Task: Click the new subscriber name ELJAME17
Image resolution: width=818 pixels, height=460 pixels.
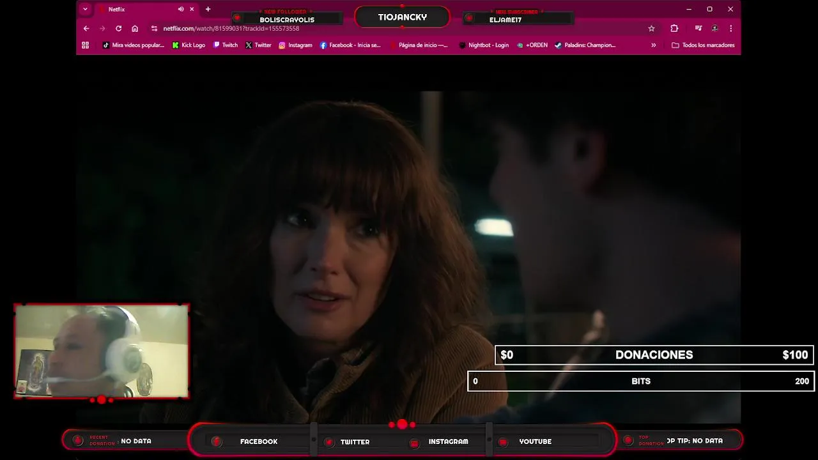Action: (505, 20)
